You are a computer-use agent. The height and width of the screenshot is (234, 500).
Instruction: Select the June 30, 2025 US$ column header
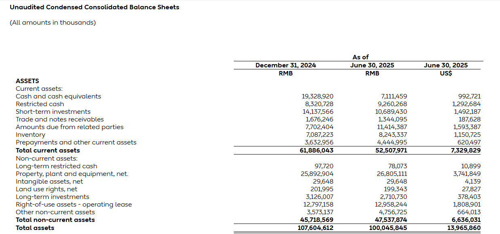[x=445, y=65]
